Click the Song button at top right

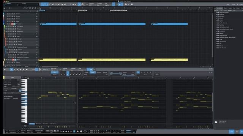click(x=234, y=4)
